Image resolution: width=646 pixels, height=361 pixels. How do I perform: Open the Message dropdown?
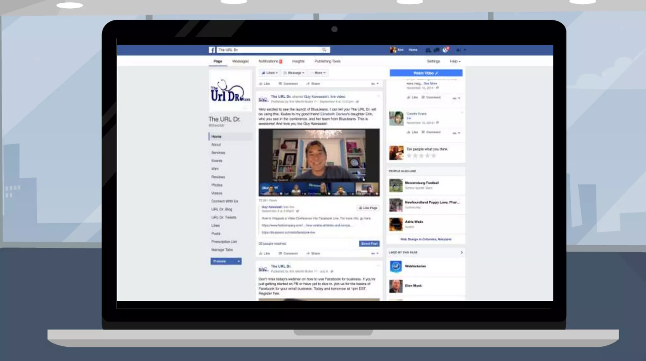click(294, 73)
